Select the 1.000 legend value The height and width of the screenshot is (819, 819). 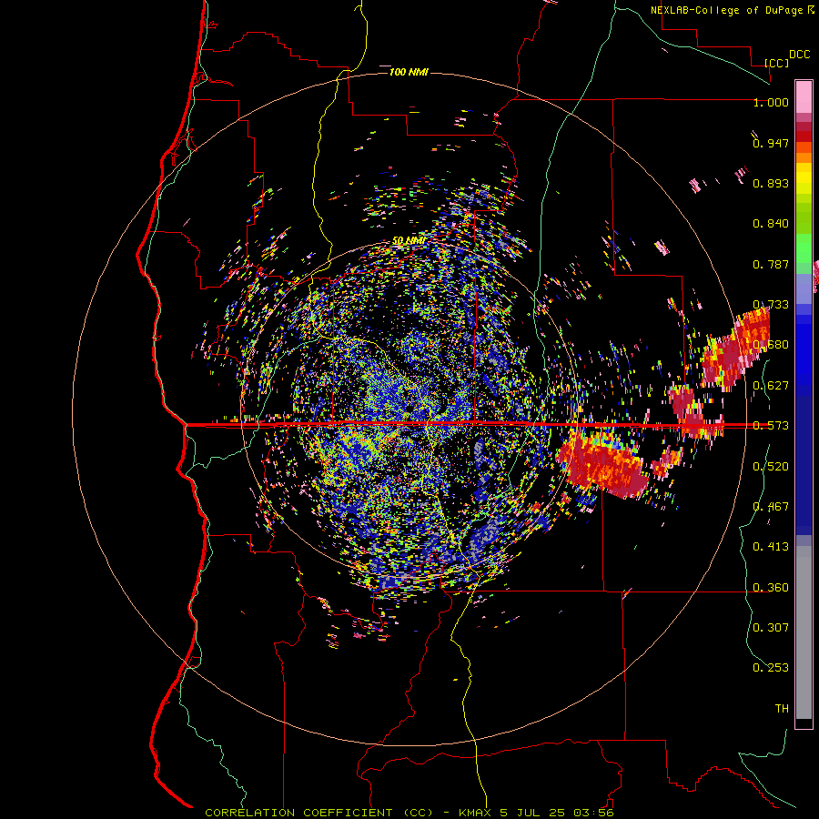click(x=771, y=102)
